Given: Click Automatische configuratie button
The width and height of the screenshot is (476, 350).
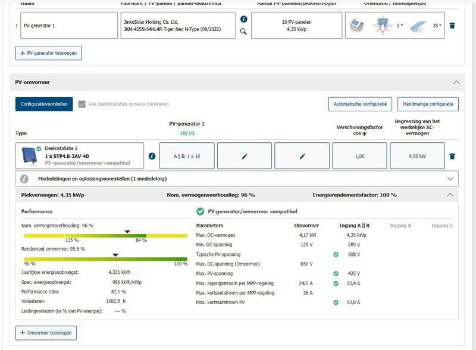Looking at the screenshot, I should [360, 104].
